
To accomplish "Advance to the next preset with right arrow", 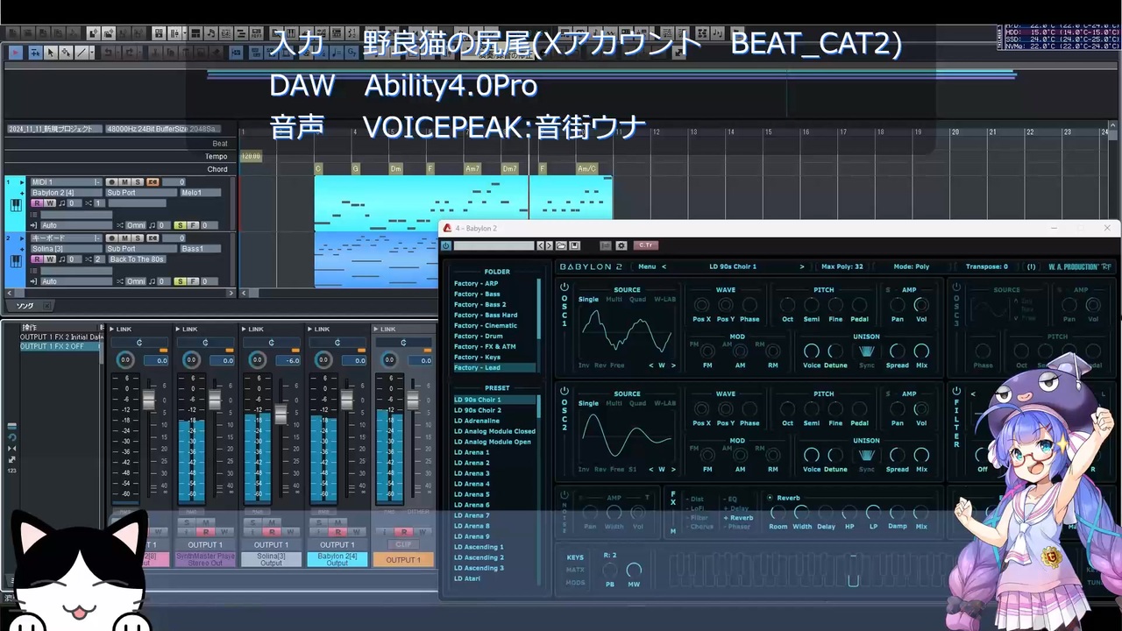I will (x=801, y=266).
